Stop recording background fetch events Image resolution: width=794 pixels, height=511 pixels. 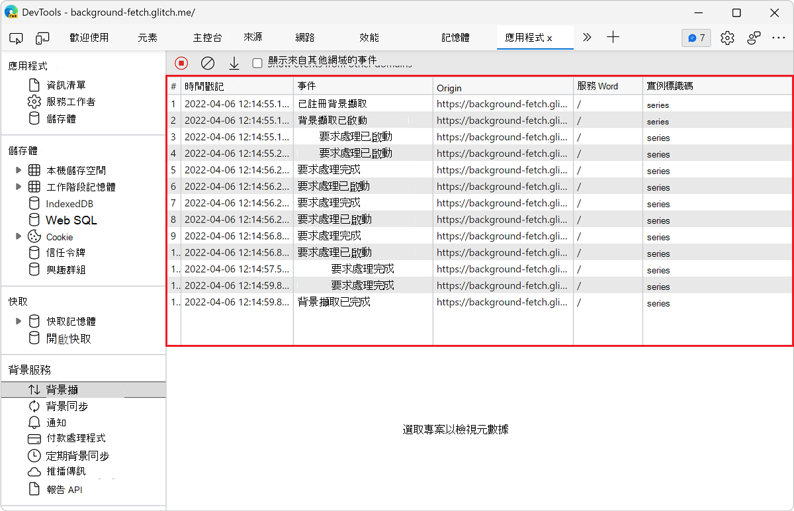coord(181,63)
